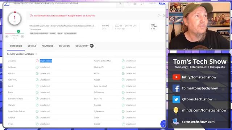232x130 pixels.
Task: Click the peexe tag
Action: click(60, 33)
